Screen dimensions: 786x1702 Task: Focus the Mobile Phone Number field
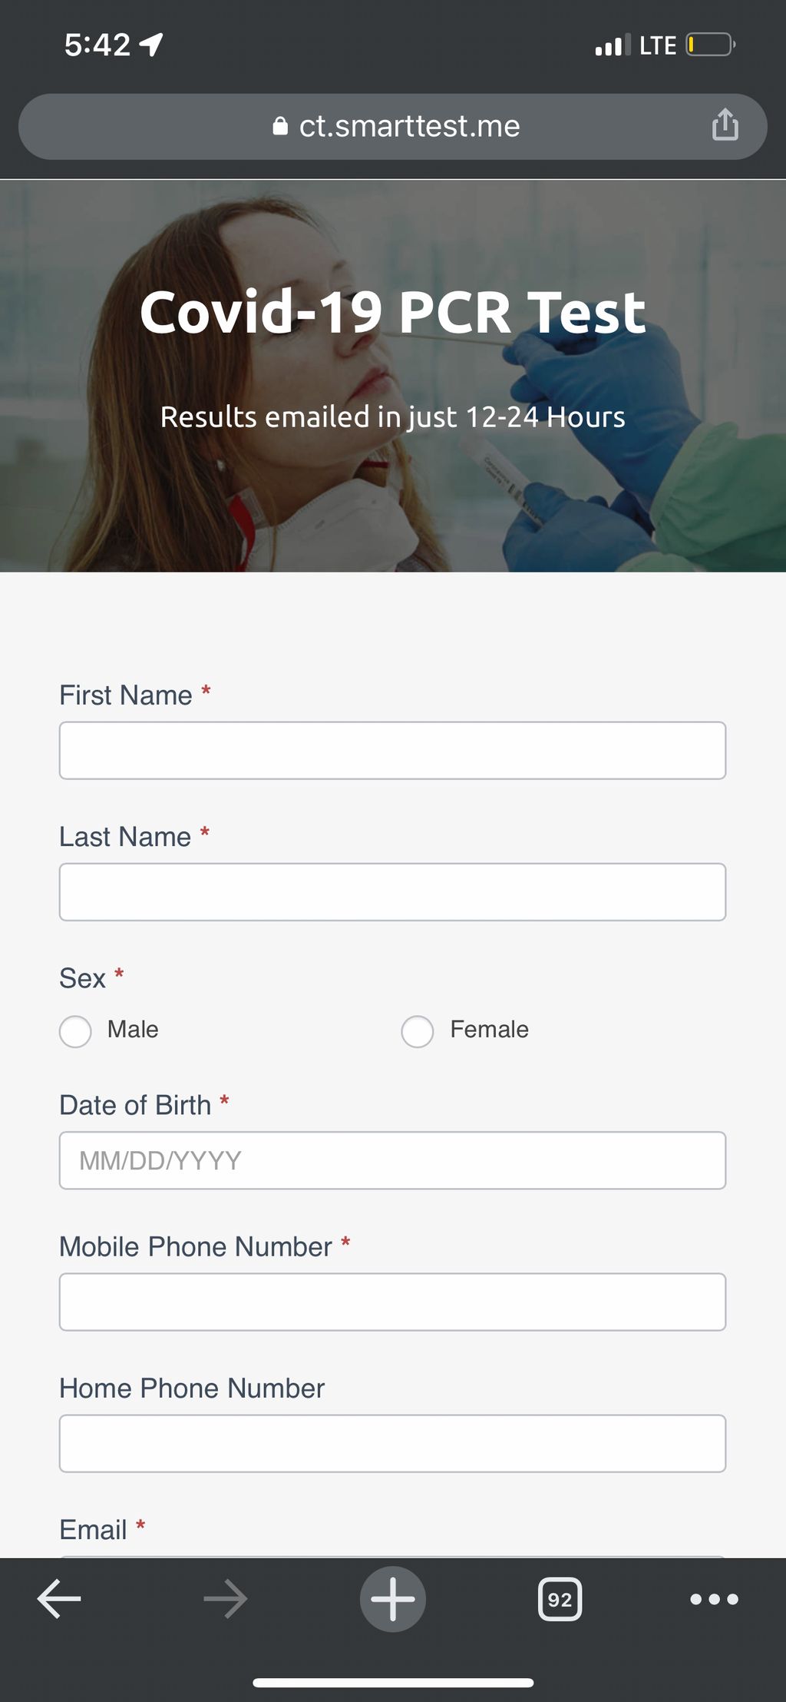(393, 1302)
